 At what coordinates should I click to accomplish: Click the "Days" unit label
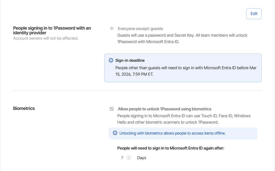coord(142,158)
